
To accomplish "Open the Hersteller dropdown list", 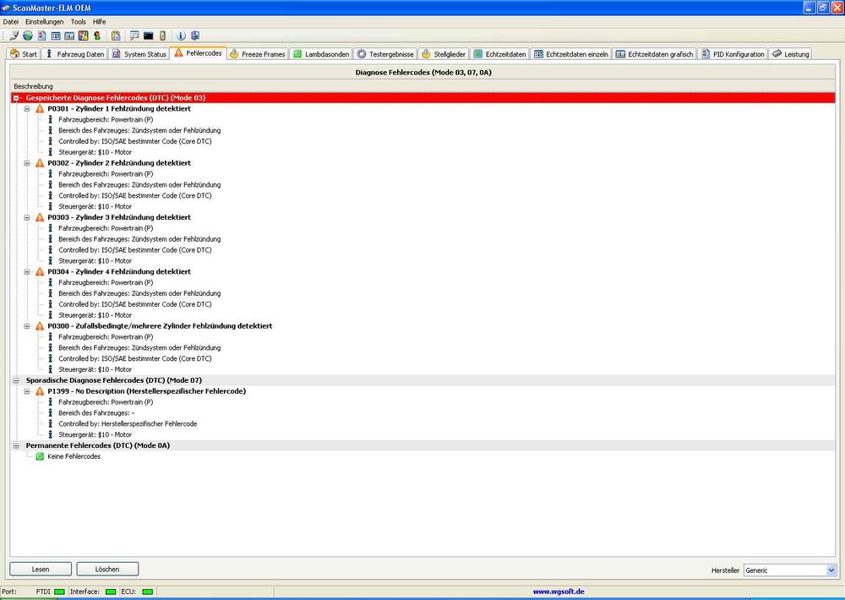I will pyautogui.click(x=831, y=570).
